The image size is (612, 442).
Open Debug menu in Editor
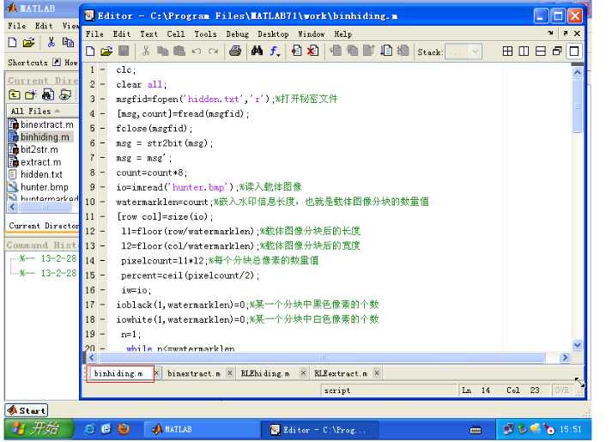tap(237, 34)
